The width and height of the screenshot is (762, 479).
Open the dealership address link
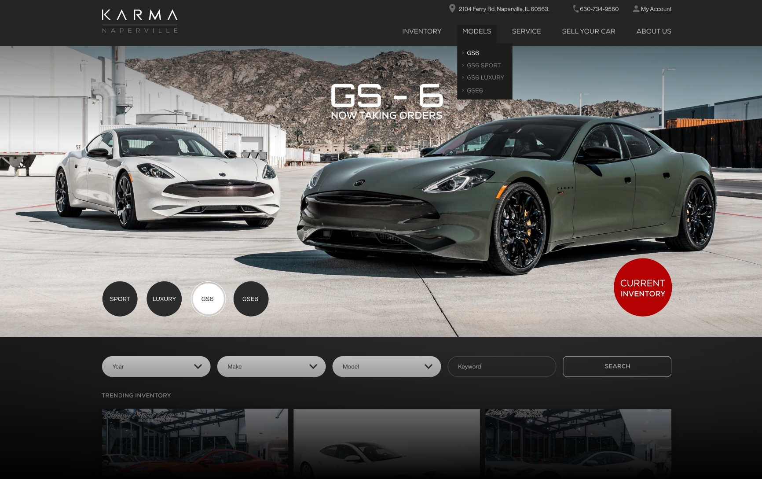(x=504, y=9)
